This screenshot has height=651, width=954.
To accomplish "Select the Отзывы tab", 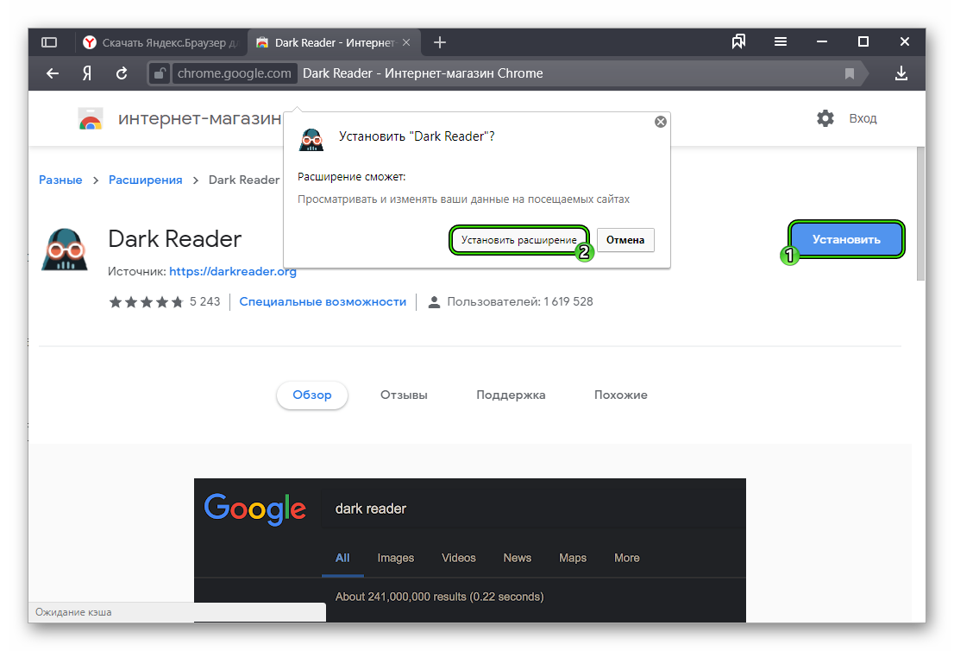I will coord(404,395).
